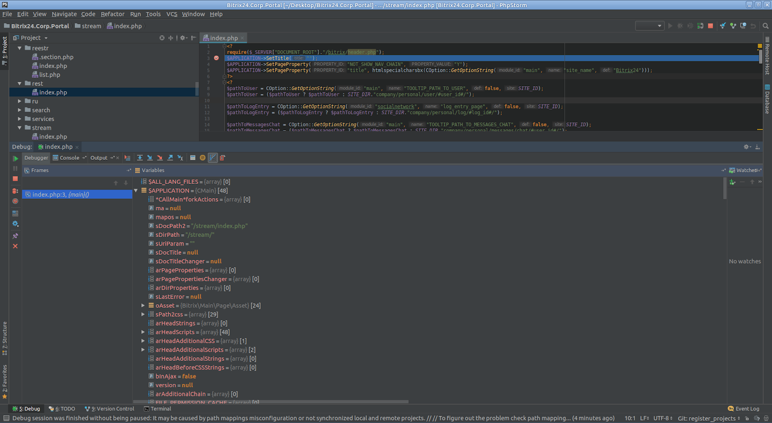This screenshot has width=772, height=423.
Task: Expand the search folder in project tree
Action: (x=20, y=110)
